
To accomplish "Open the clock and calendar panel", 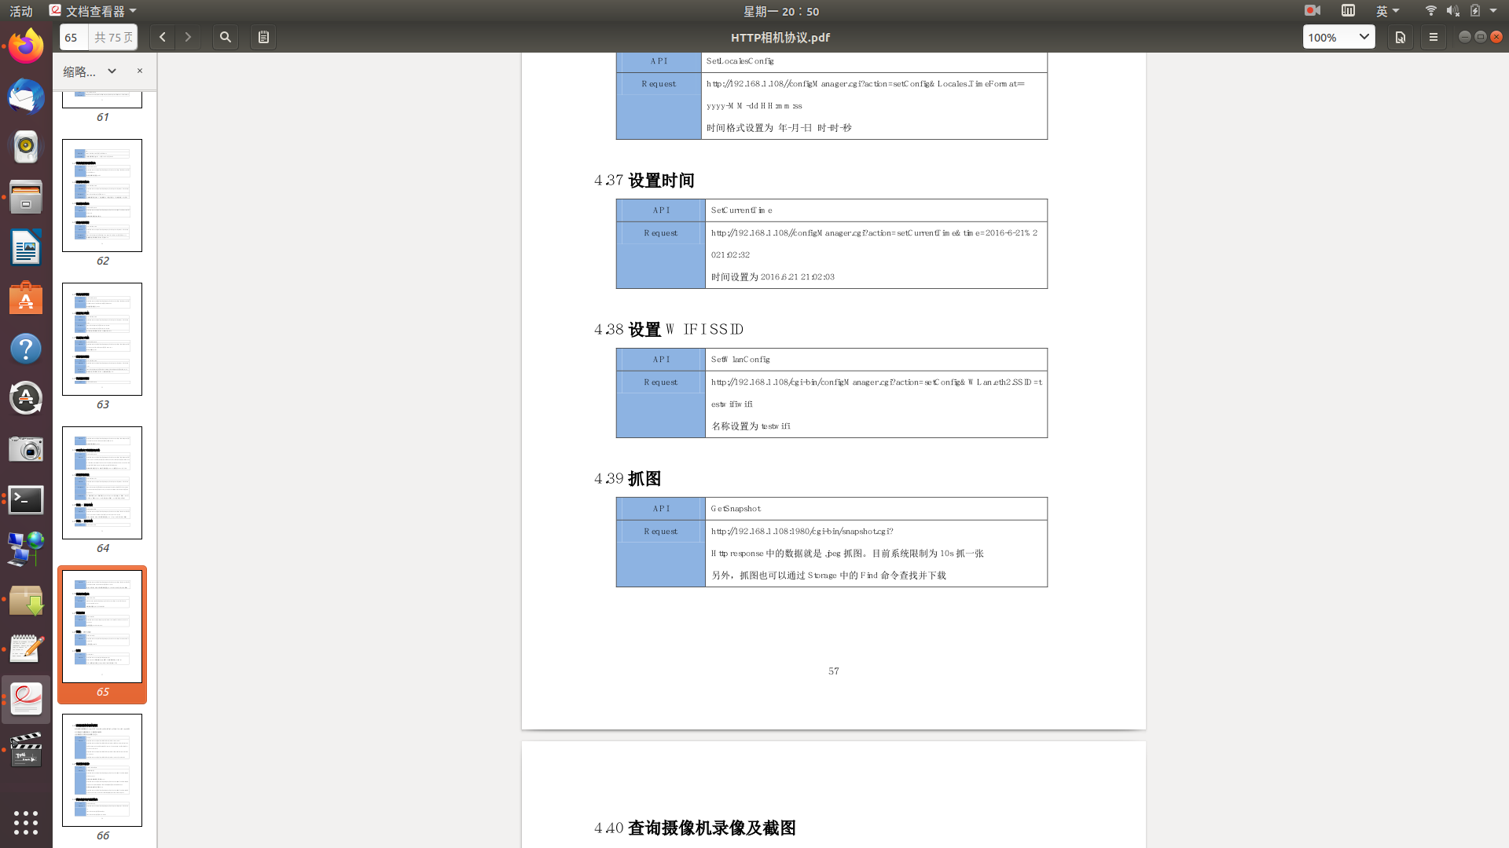I will click(780, 11).
